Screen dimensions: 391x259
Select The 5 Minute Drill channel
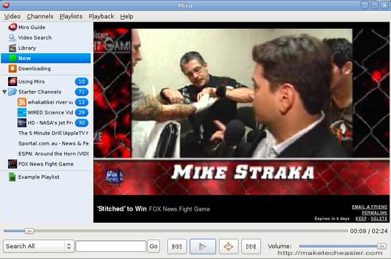[x=53, y=133]
